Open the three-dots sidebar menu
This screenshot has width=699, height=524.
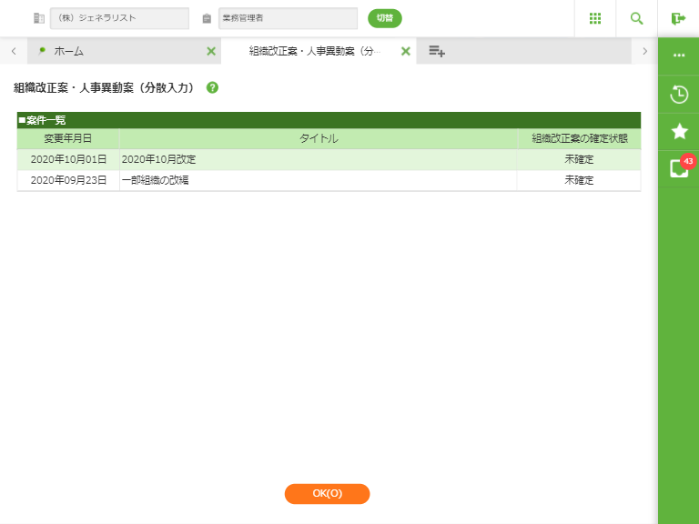(x=679, y=55)
